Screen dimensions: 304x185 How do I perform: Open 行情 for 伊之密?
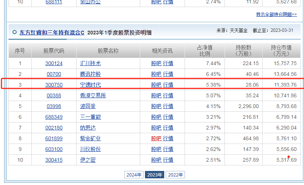click(168, 160)
